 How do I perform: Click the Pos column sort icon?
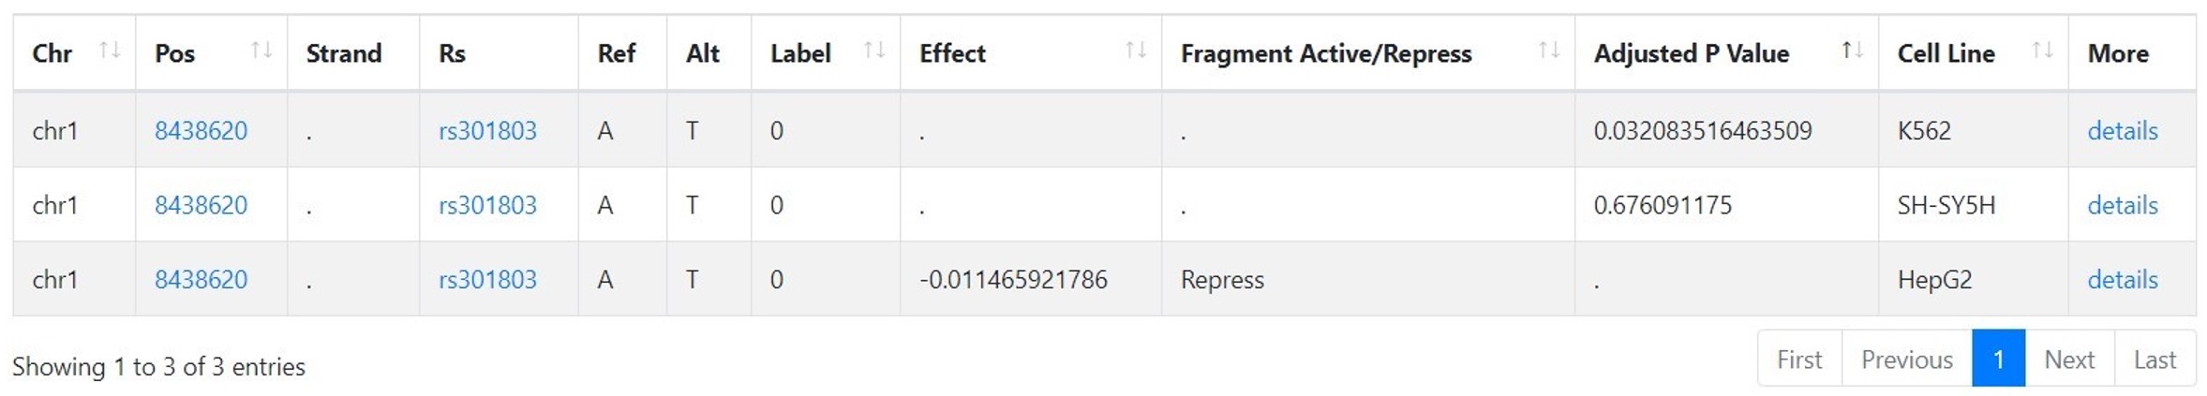coord(261,51)
